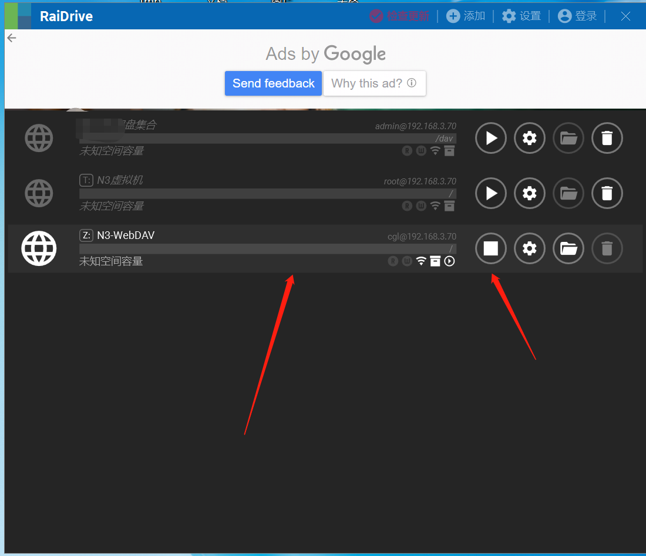The image size is (646, 556).
Task: Stop the N3-WebDAV drive connection
Action: [x=491, y=248]
